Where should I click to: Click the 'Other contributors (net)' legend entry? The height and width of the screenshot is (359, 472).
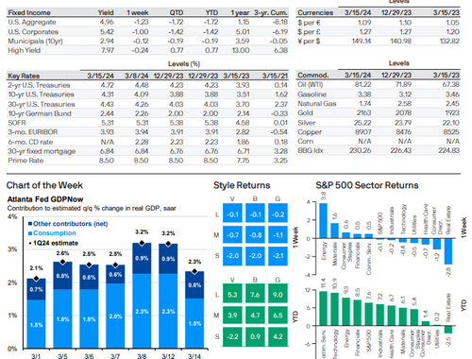point(68,224)
